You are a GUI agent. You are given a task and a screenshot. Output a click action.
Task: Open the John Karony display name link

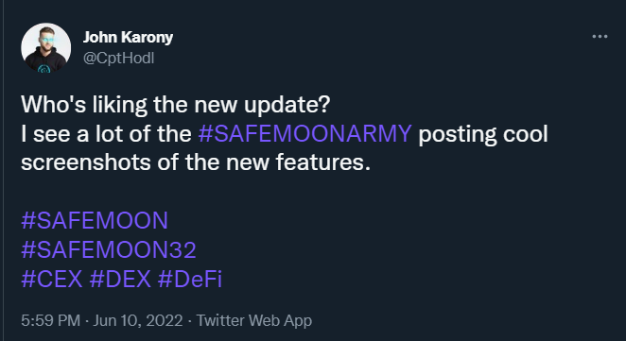(x=128, y=38)
